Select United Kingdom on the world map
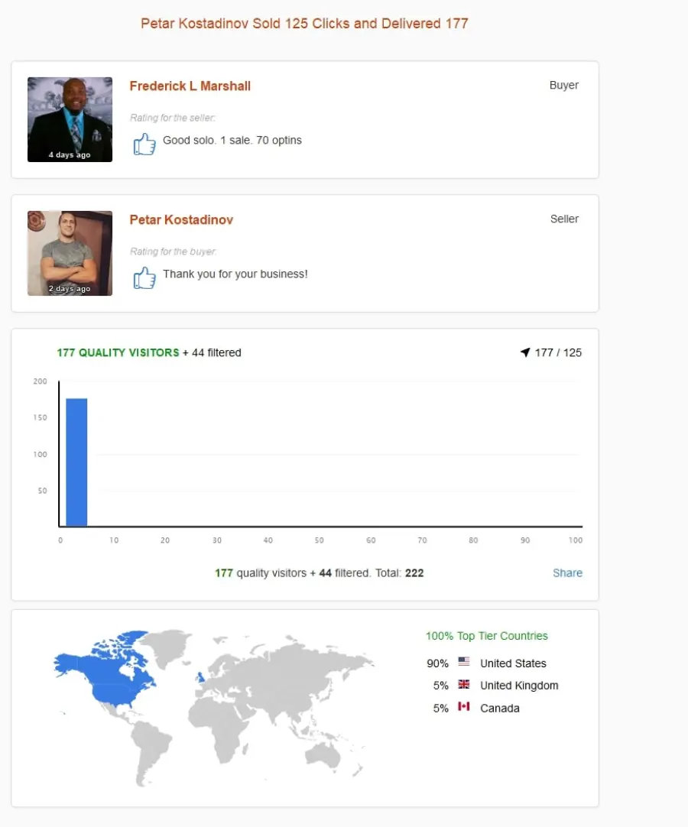Screen dimensions: 688x827 point(200,676)
